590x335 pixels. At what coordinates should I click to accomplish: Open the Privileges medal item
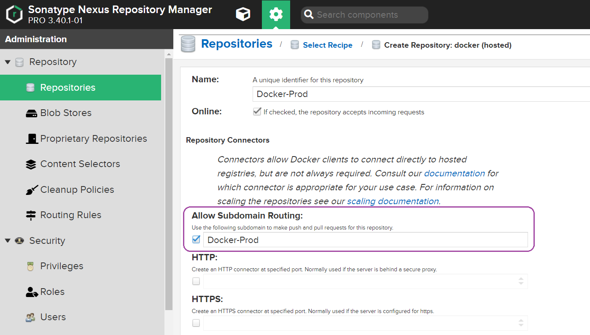tap(62, 266)
